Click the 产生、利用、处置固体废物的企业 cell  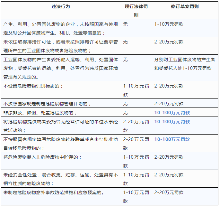point(61,28)
